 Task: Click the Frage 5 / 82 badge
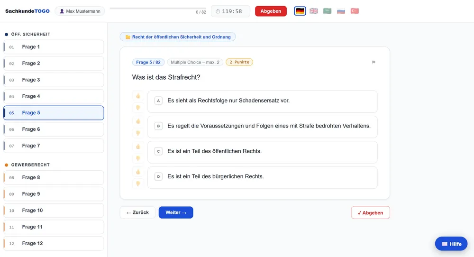click(x=148, y=62)
